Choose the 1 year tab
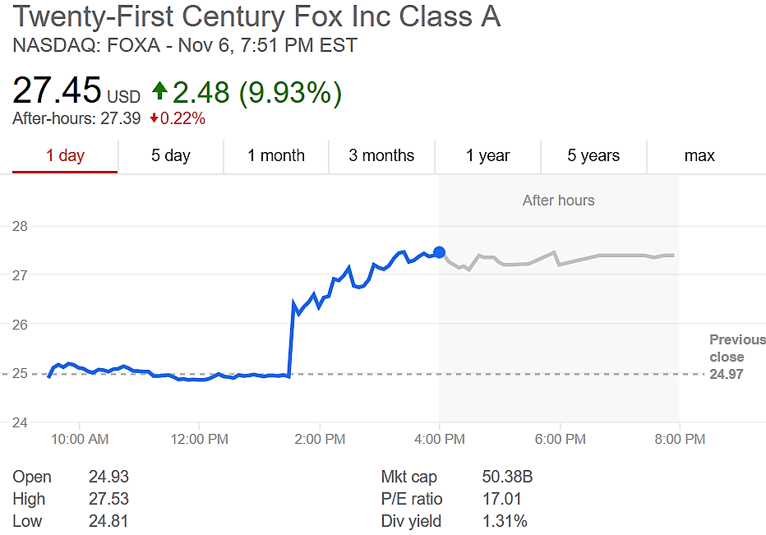Viewport: 766px width, 535px height. tap(487, 156)
